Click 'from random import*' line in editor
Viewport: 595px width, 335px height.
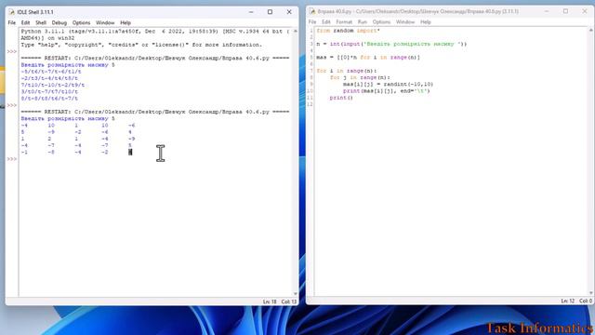click(348, 31)
